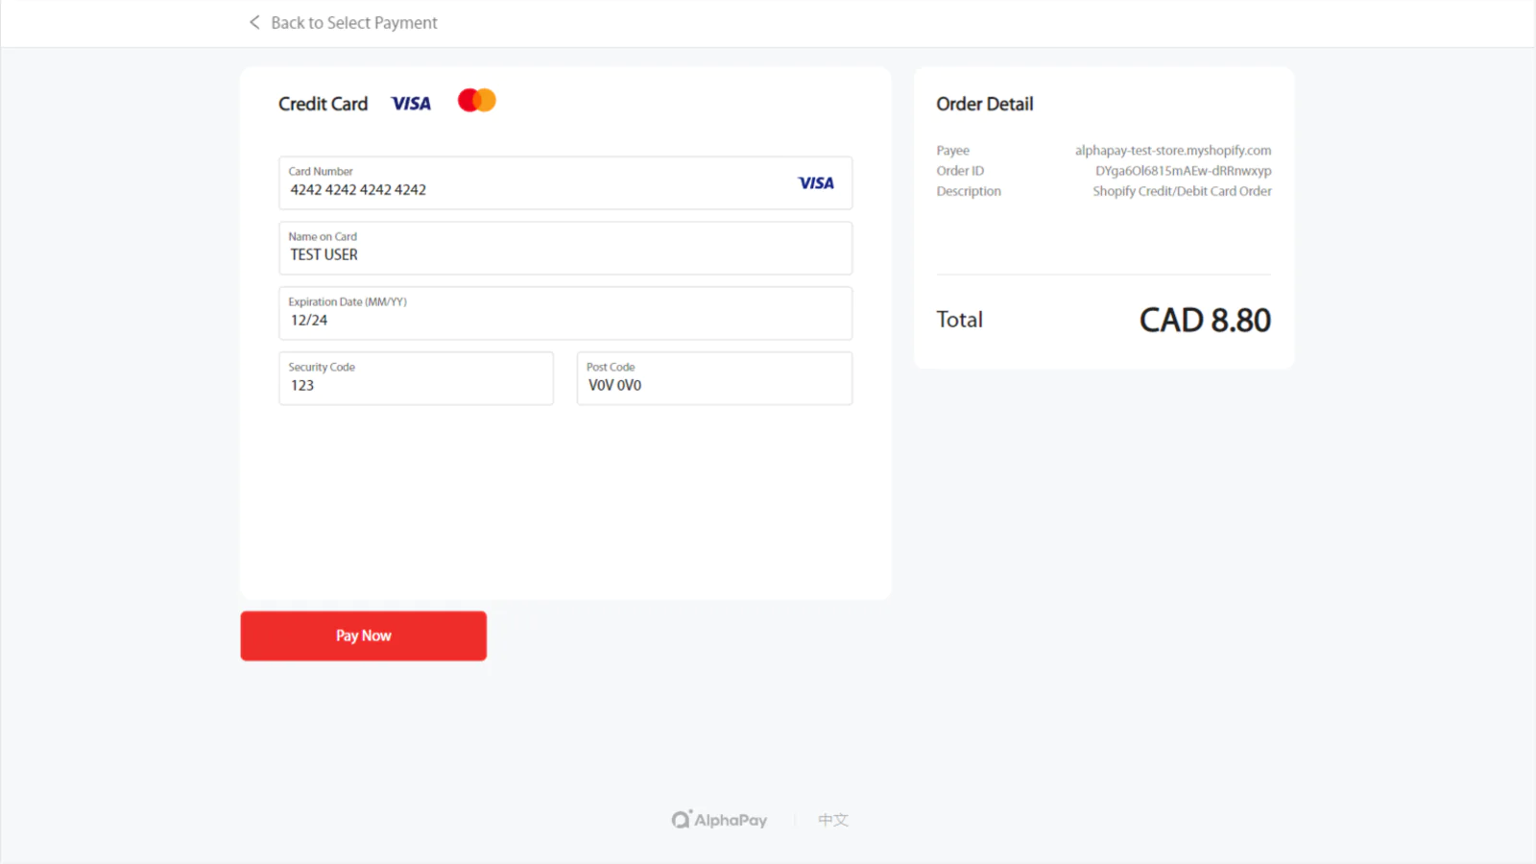Go back to Select Payment
1536x864 pixels.
coord(343,22)
